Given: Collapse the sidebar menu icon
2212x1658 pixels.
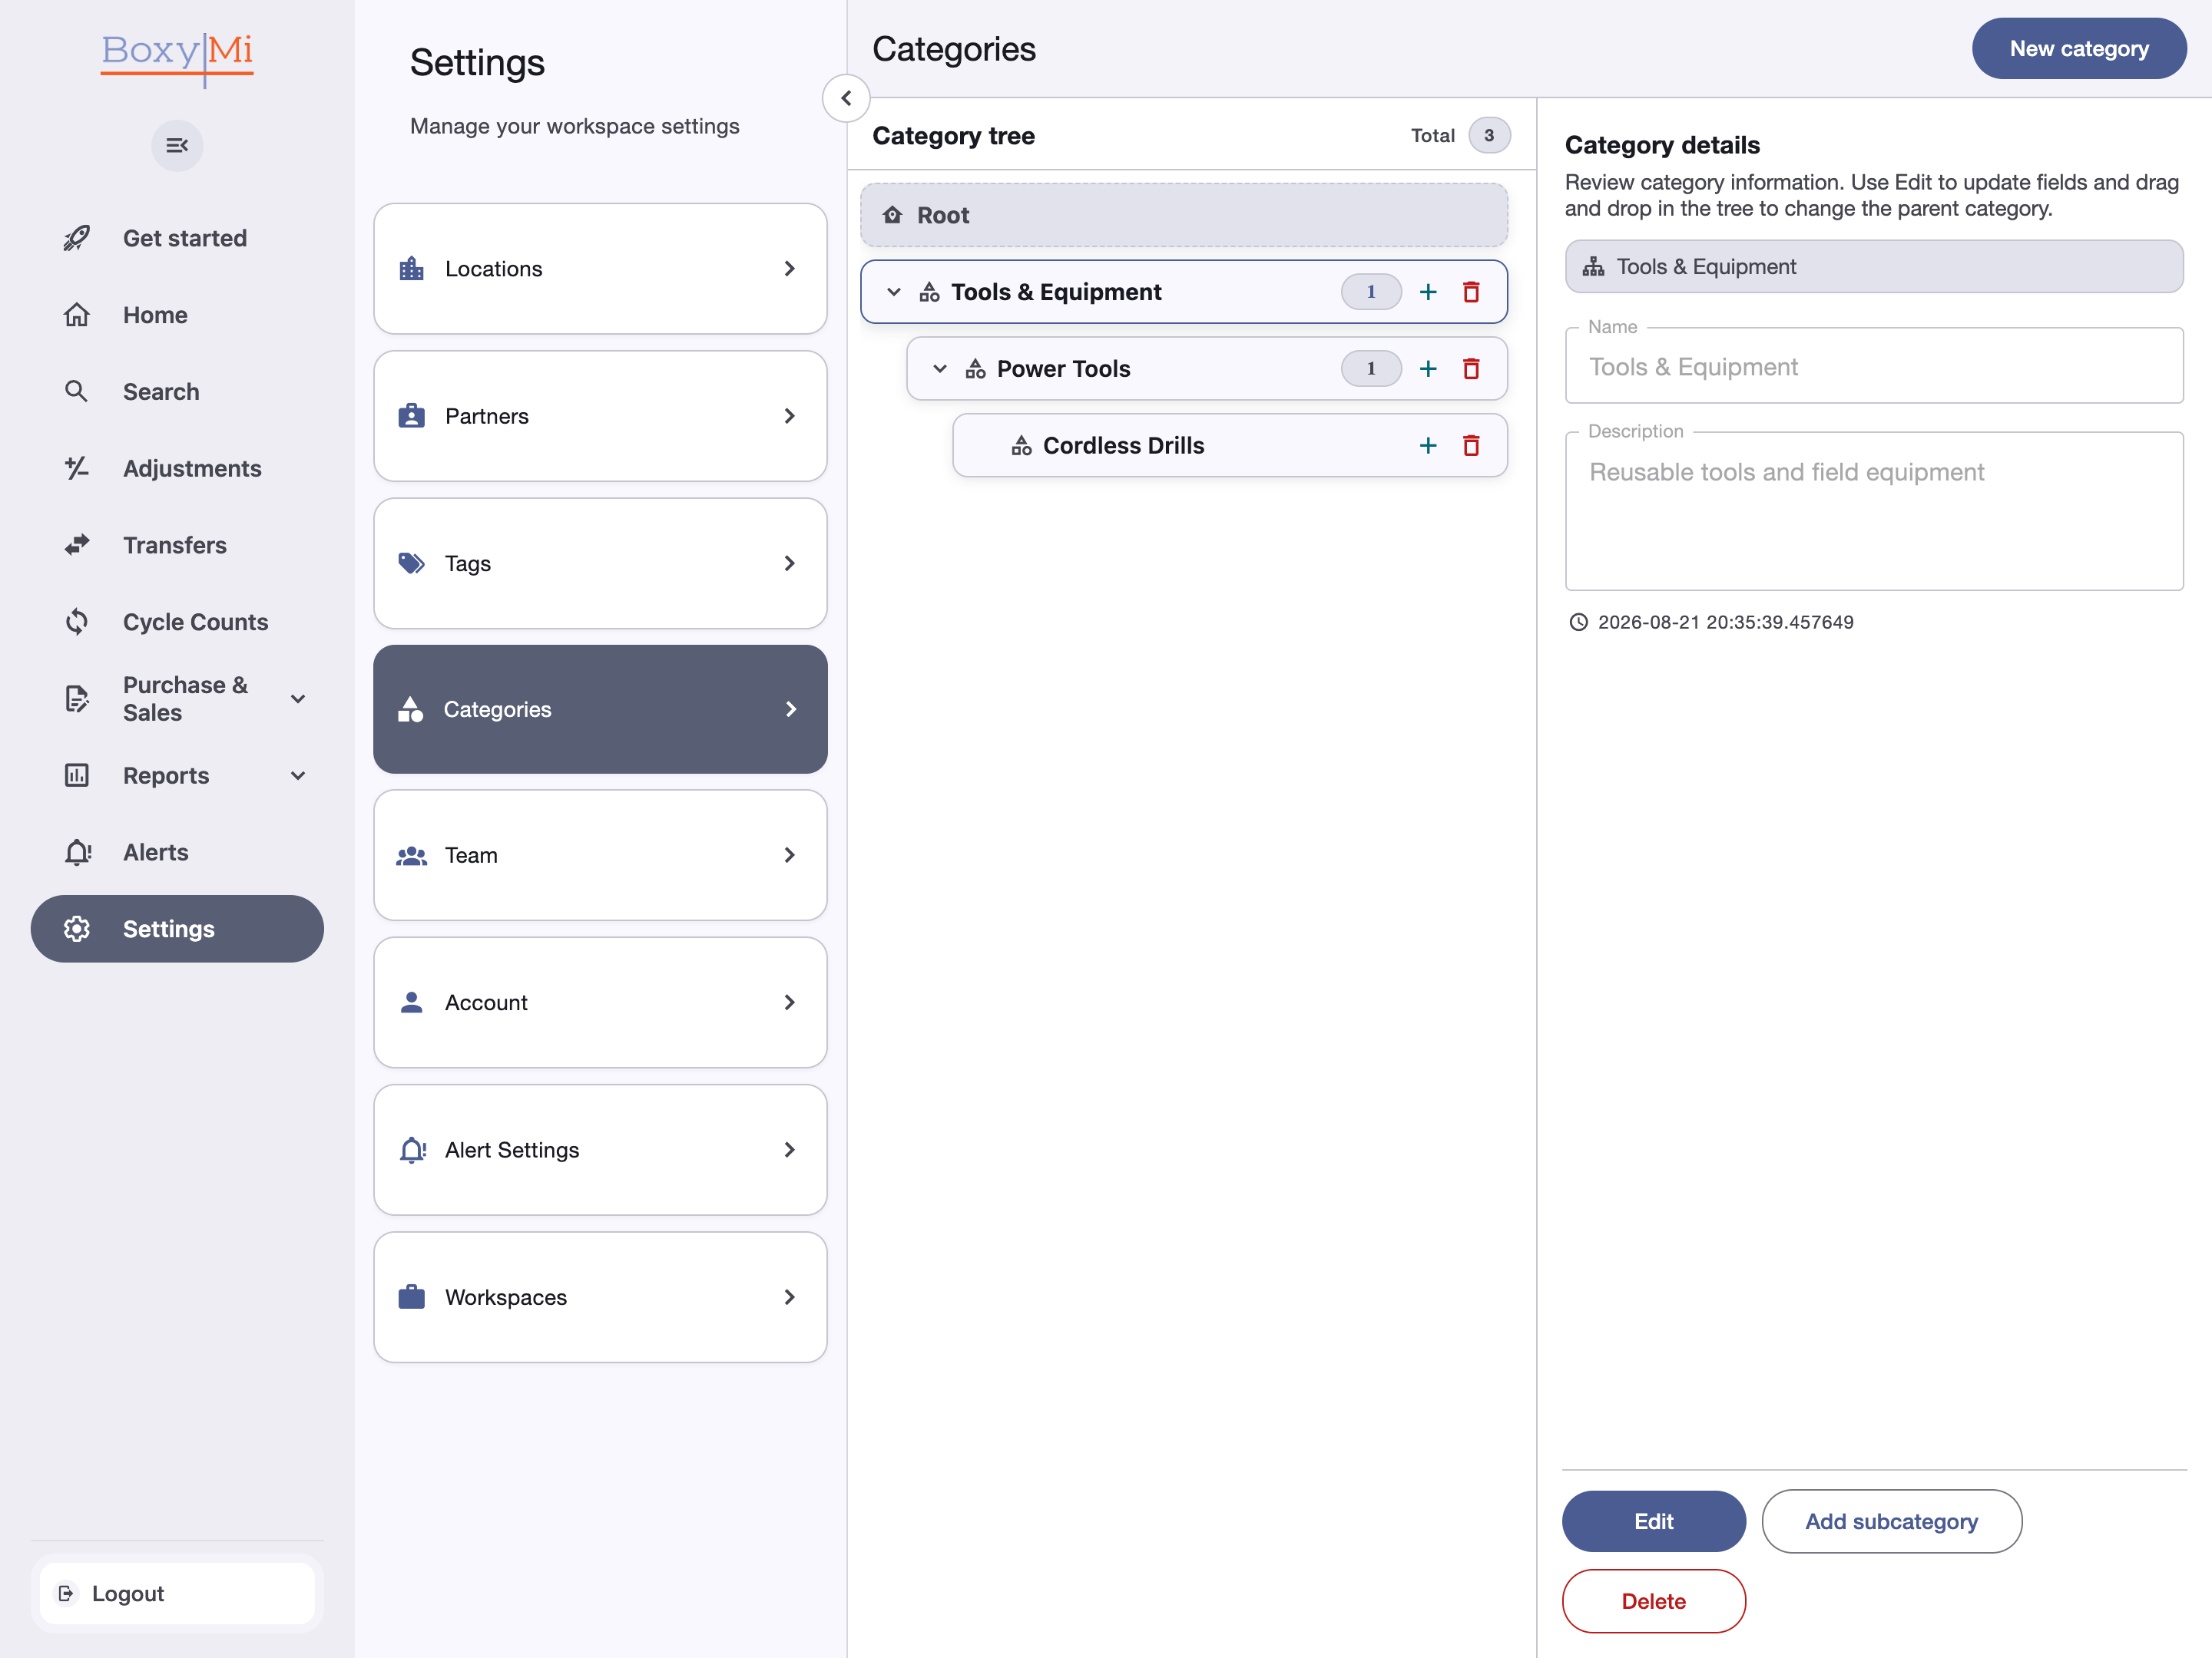Looking at the screenshot, I should (x=177, y=146).
